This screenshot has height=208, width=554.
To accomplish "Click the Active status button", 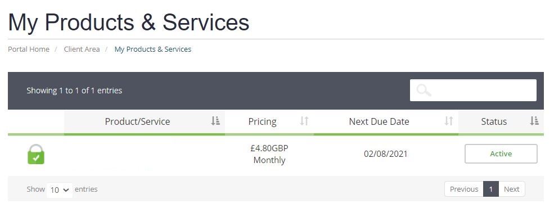I will click(501, 153).
